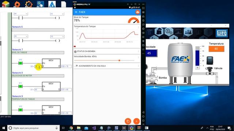Open options for Acionamento da Valvula widget
This screenshot has width=234, height=131.
click(x=138, y=66)
